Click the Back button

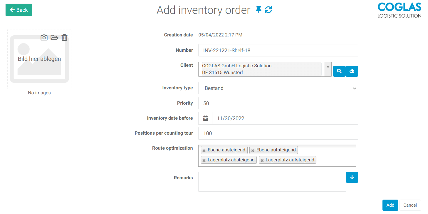(x=19, y=10)
